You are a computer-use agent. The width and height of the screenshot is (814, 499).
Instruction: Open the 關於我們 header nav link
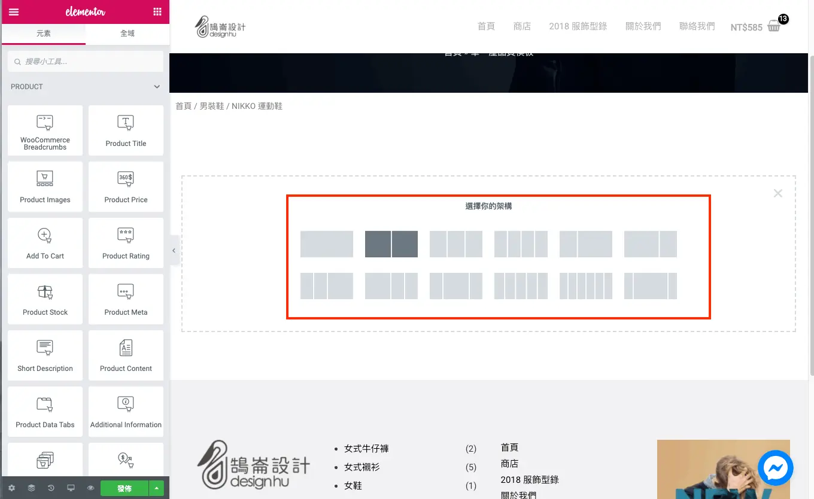(x=643, y=26)
